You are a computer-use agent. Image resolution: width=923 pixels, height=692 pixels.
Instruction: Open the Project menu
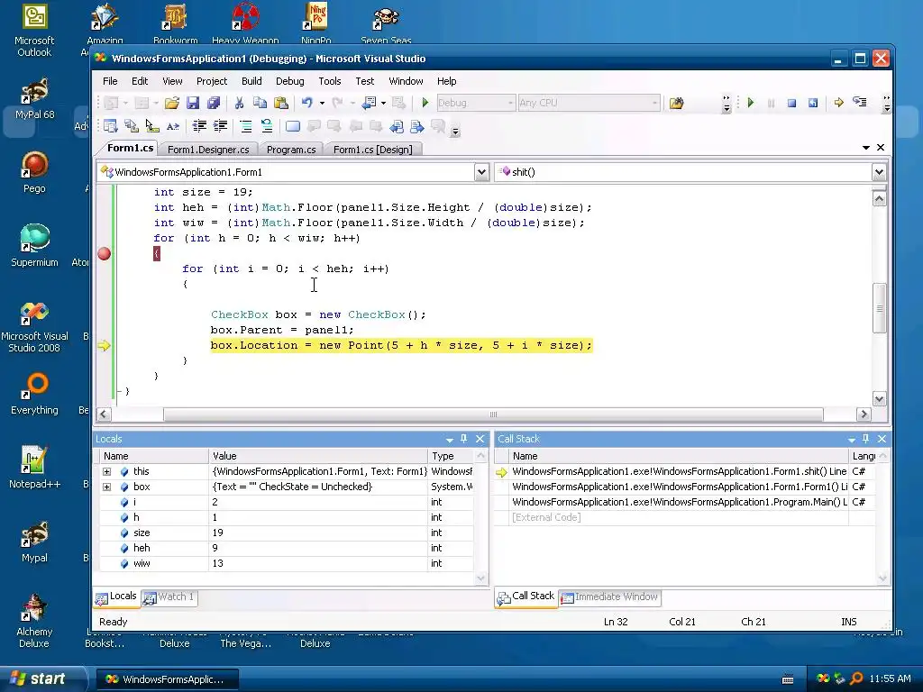[x=211, y=81]
